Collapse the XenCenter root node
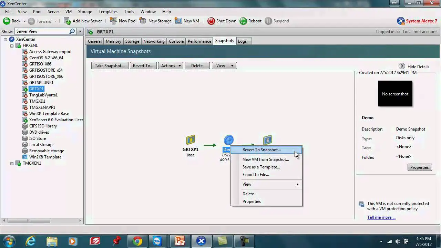This screenshot has height=248, width=441. [x=6, y=39]
